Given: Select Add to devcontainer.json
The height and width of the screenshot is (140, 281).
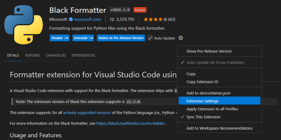Looking at the screenshot, I should [x=219, y=93].
